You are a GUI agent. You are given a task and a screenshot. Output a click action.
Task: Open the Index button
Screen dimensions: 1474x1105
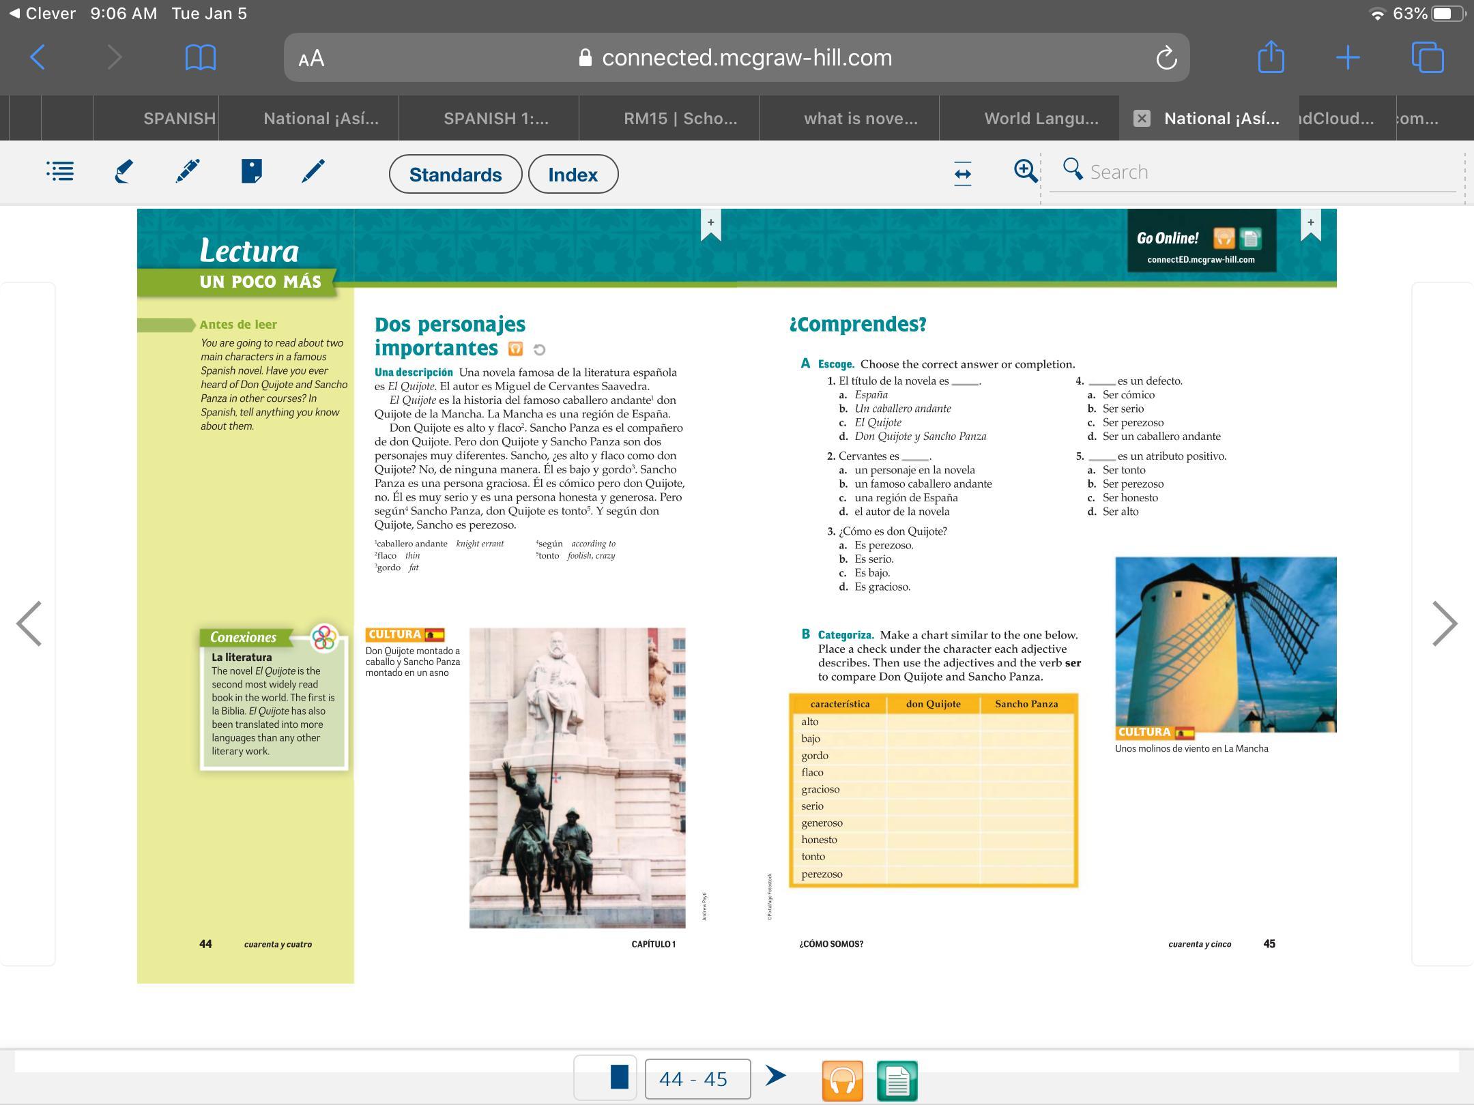pos(573,175)
